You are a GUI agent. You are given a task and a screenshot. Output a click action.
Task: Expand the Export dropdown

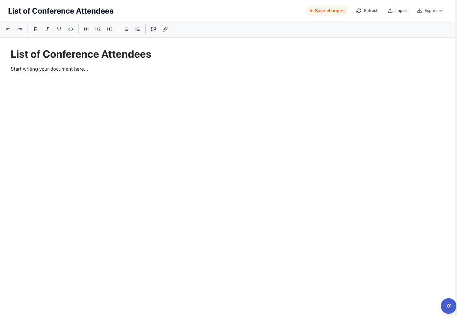(430, 10)
